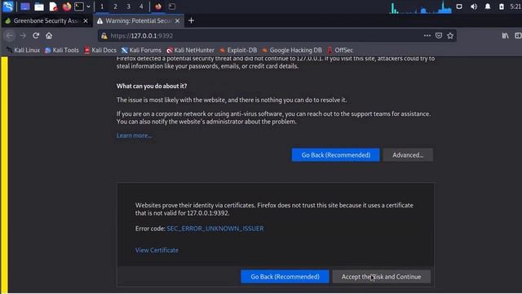
Task: Open Kali NetHunter bookmark
Action: [190, 51]
